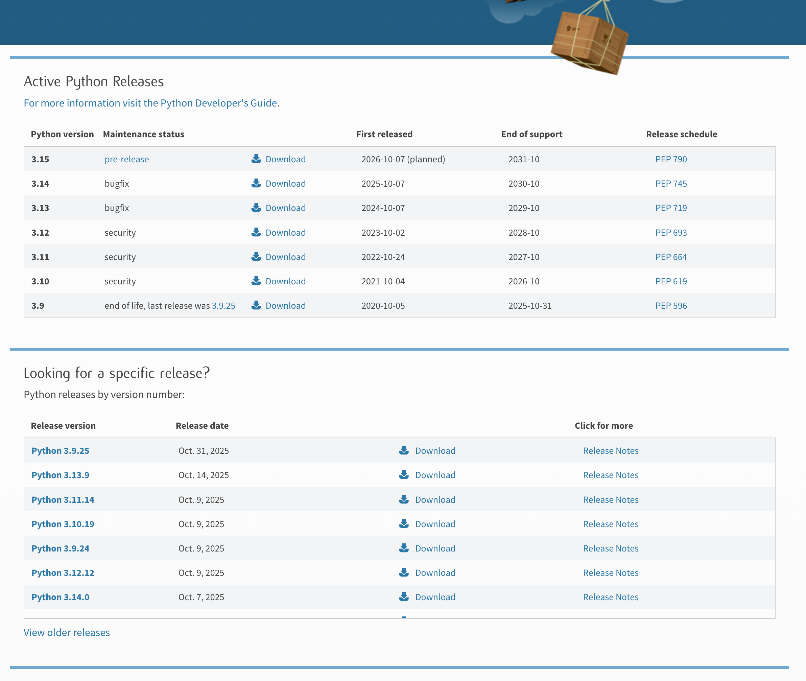This screenshot has height=681, width=806.
Task: Click download icon in 3.14 row
Action: point(256,183)
